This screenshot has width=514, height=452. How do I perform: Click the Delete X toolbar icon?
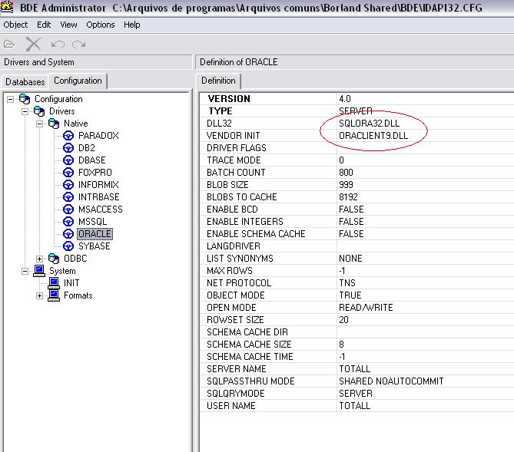click(x=33, y=45)
